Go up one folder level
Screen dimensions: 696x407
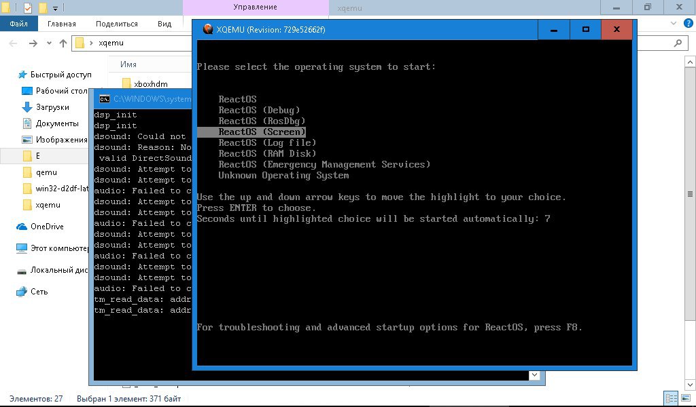pos(63,43)
